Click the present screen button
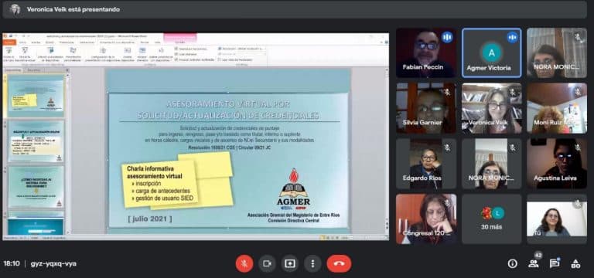594x278 pixels. [x=290, y=263]
